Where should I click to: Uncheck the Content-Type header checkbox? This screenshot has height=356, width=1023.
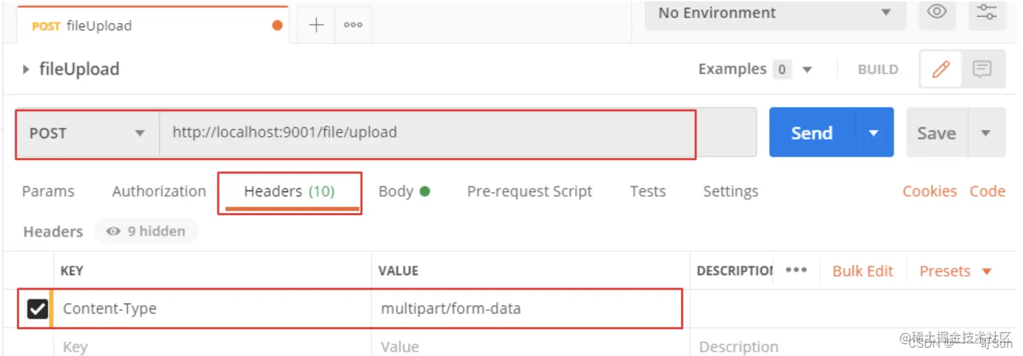tap(37, 309)
